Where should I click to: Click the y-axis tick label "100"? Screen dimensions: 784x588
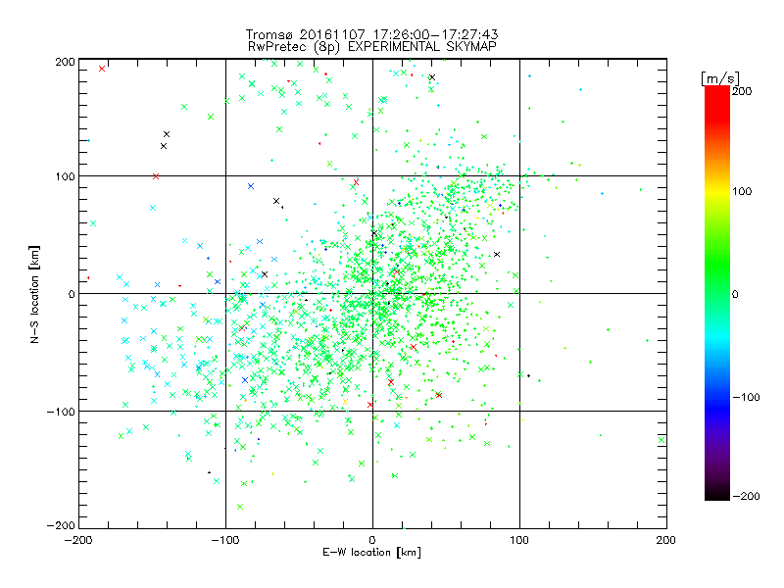pos(65,176)
